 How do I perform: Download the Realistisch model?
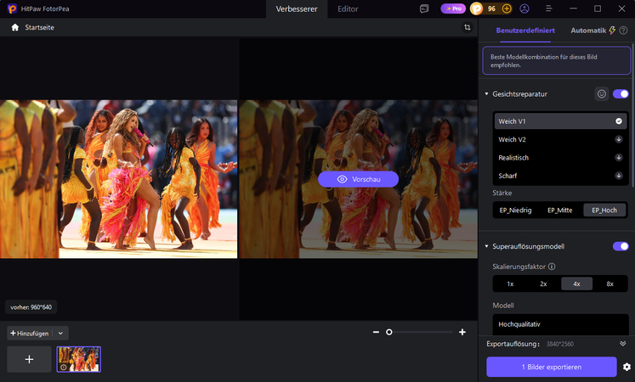point(618,157)
